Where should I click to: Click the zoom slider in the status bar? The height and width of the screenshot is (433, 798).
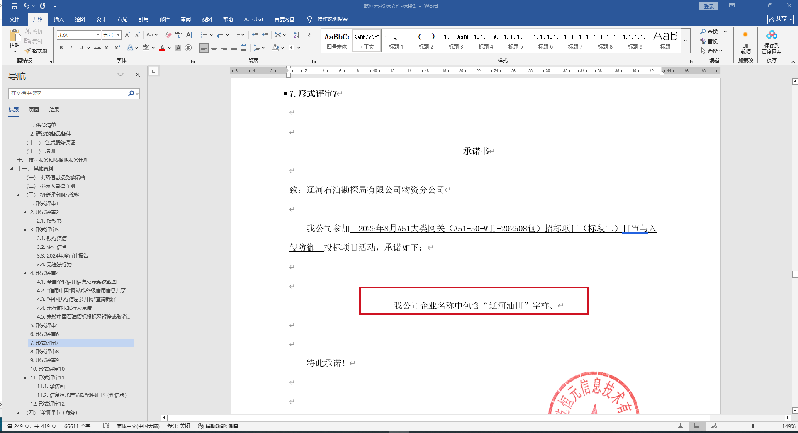point(750,426)
